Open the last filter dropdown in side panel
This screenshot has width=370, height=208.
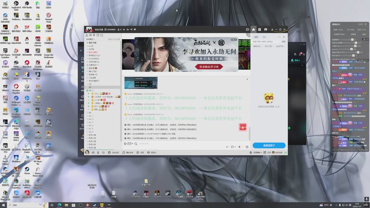[280, 46]
